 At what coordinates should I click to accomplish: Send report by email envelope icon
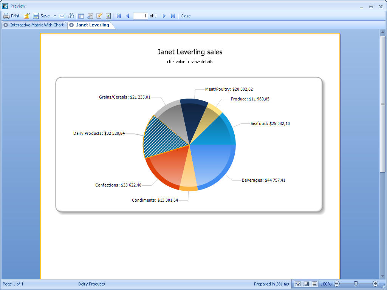point(62,16)
